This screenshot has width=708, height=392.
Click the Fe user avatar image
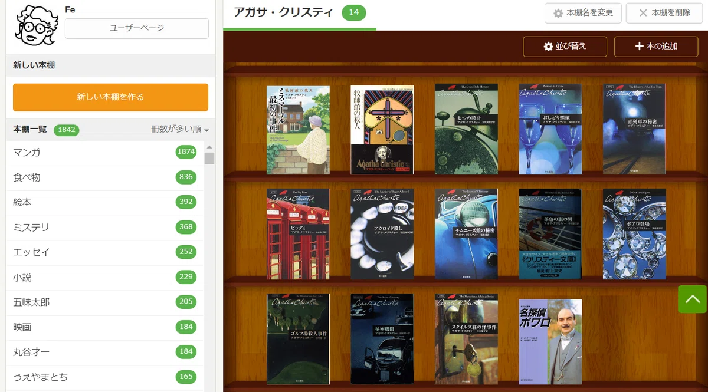(x=35, y=25)
